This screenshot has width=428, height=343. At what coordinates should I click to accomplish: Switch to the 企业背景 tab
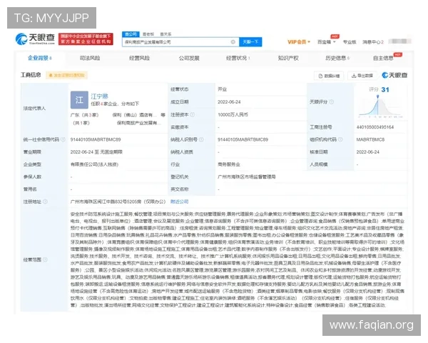pos(39,58)
